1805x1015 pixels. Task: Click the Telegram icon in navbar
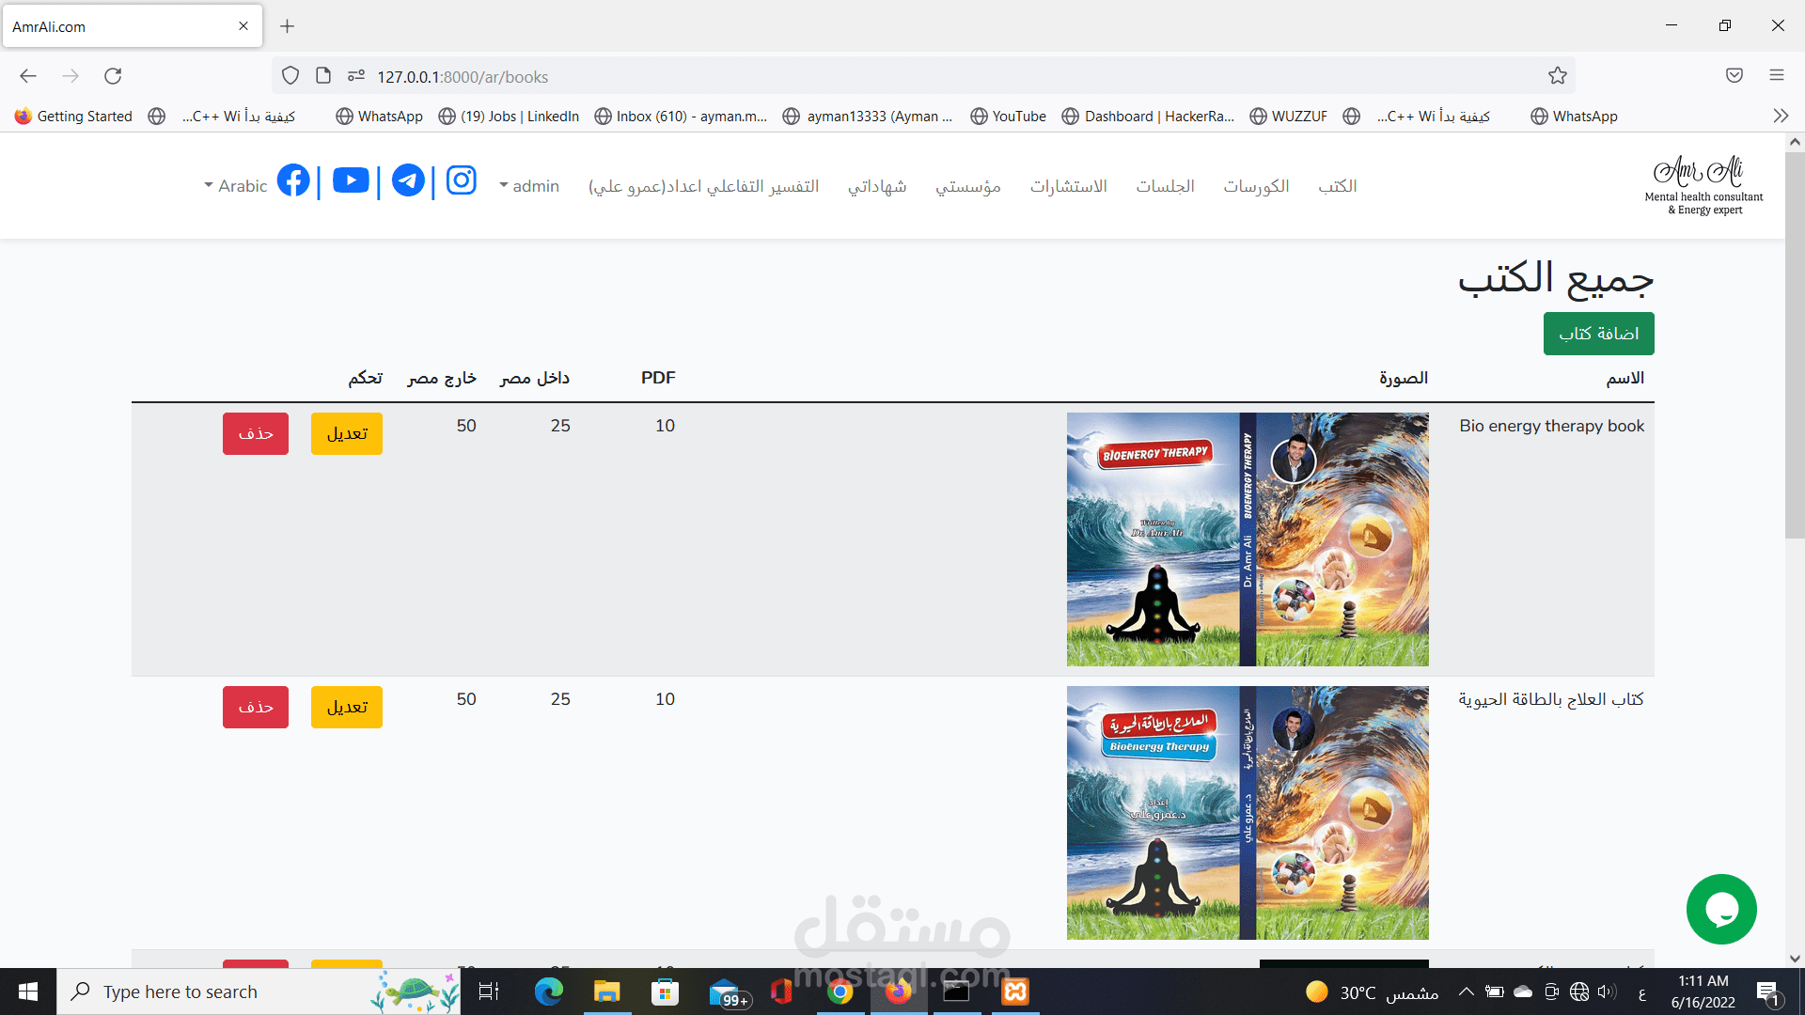(408, 180)
